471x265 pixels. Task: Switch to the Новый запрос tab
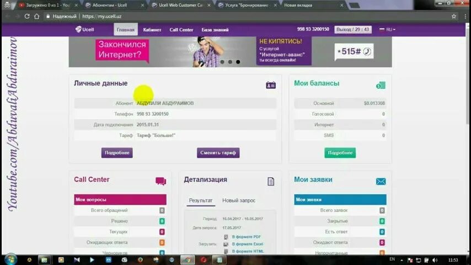(239, 200)
